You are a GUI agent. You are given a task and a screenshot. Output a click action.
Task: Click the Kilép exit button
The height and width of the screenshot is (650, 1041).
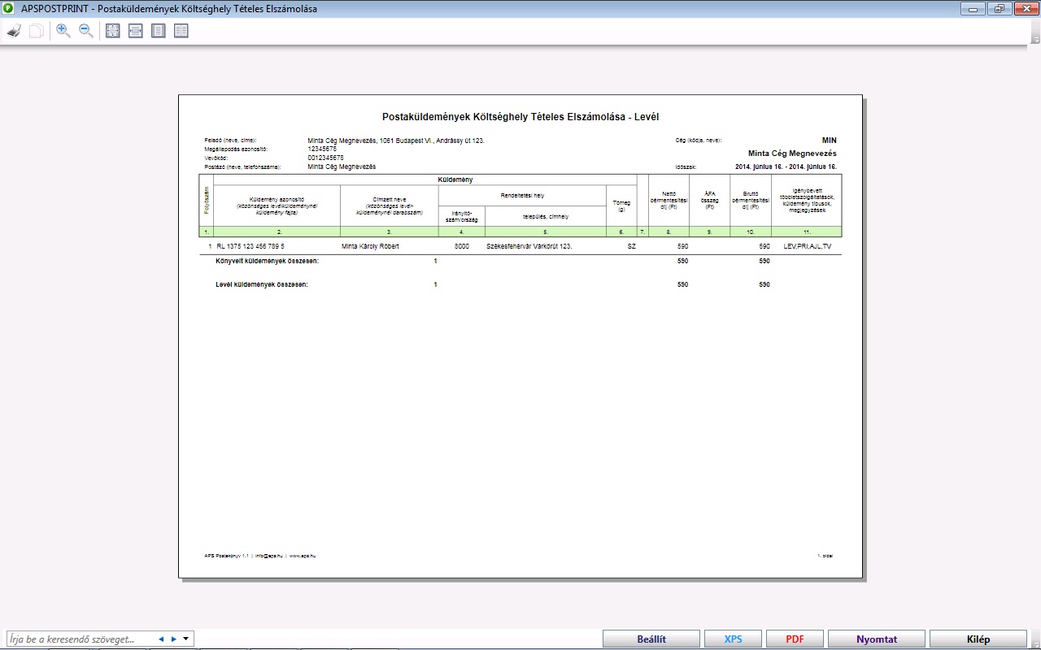tap(978, 639)
